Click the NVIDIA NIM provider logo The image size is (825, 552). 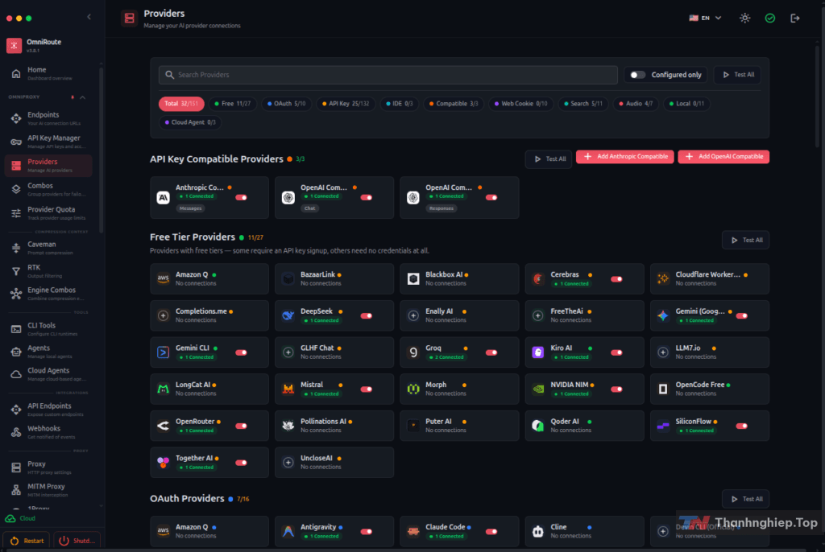pos(537,389)
